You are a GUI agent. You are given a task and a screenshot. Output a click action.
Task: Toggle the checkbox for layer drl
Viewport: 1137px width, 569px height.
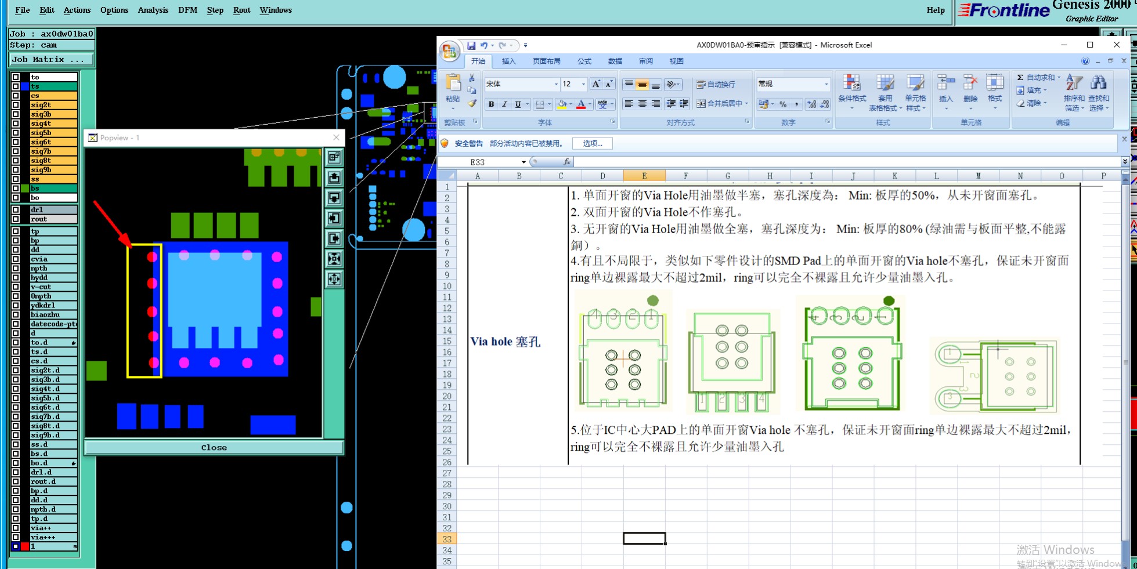pos(16,210)
